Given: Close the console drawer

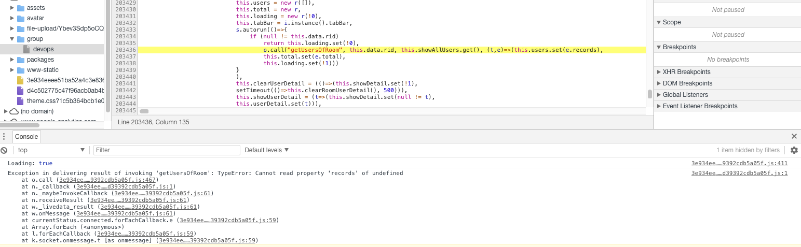Looking at the screenshot, I should [794, 136].
